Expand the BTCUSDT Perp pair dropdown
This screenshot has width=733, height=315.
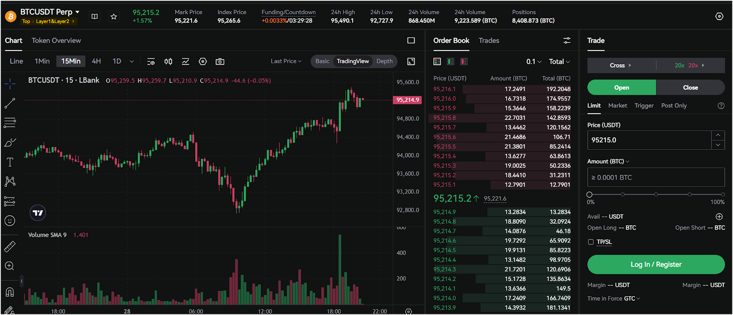pos(77,12)
